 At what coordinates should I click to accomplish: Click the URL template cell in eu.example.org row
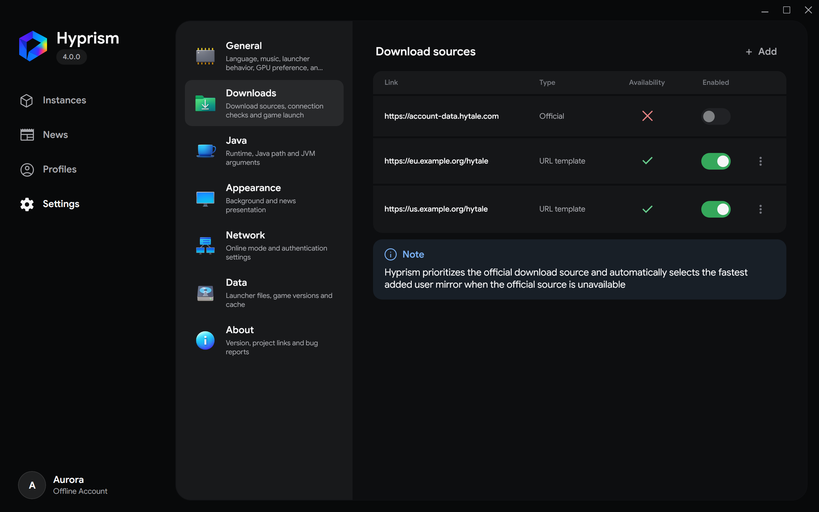click(x=562, y=161)
